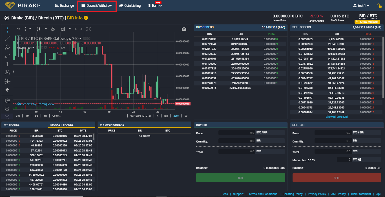Open the 4h time interval dropdown

point(18,29)
